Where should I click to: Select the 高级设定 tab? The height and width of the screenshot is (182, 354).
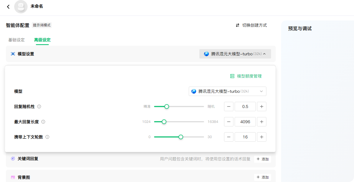click(42, 40)
